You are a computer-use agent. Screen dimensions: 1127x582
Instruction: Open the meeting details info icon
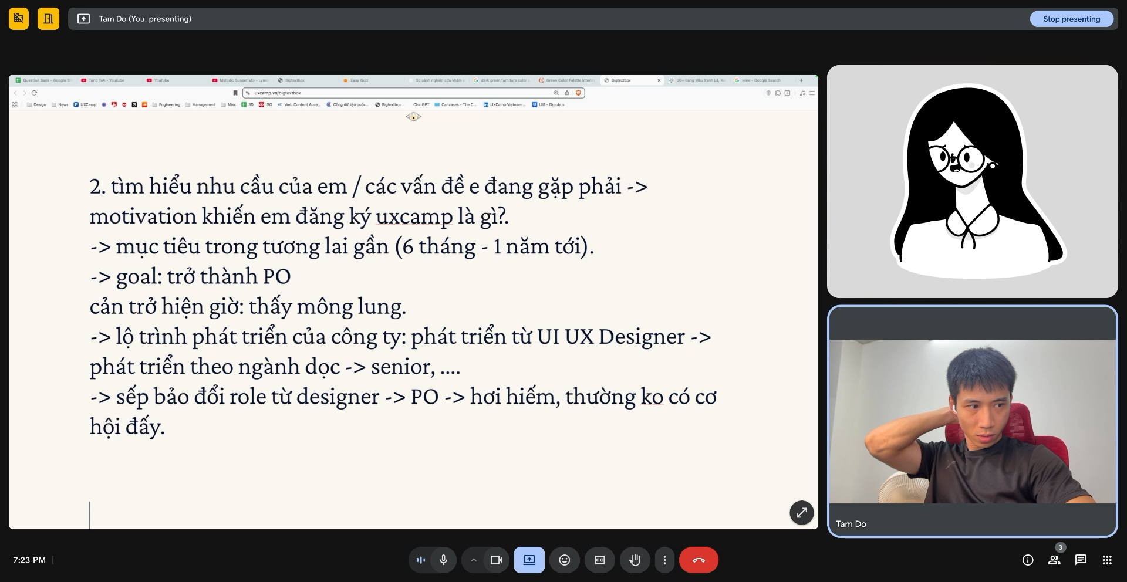pos(1028,560)
